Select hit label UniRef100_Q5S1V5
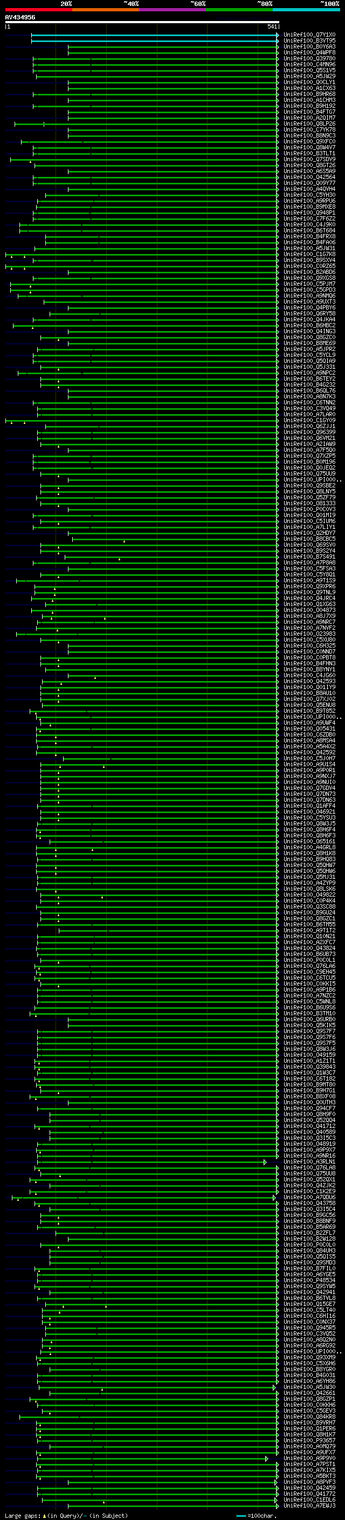The height and width of the screenshot is (1520, 345). (309, 70)
